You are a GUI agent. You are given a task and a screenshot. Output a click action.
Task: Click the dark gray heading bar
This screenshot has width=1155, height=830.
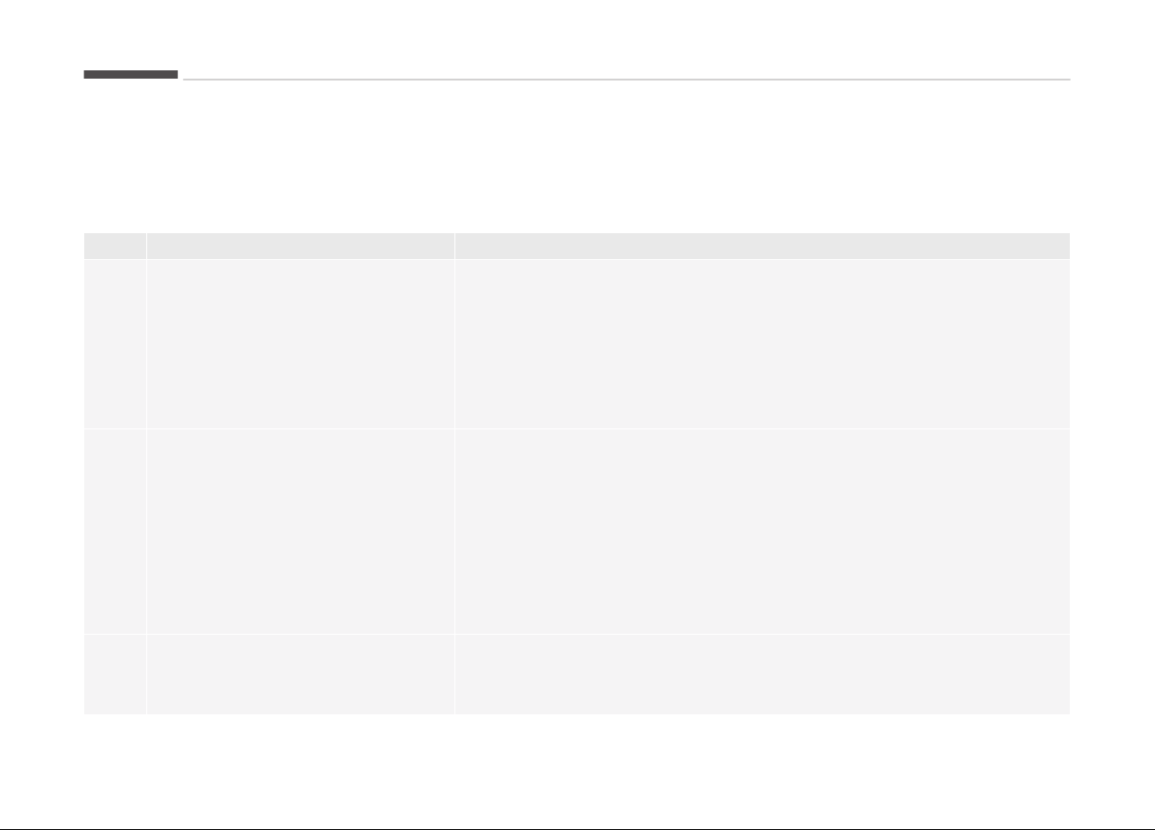pyautogui.click(x=130, y=74)
